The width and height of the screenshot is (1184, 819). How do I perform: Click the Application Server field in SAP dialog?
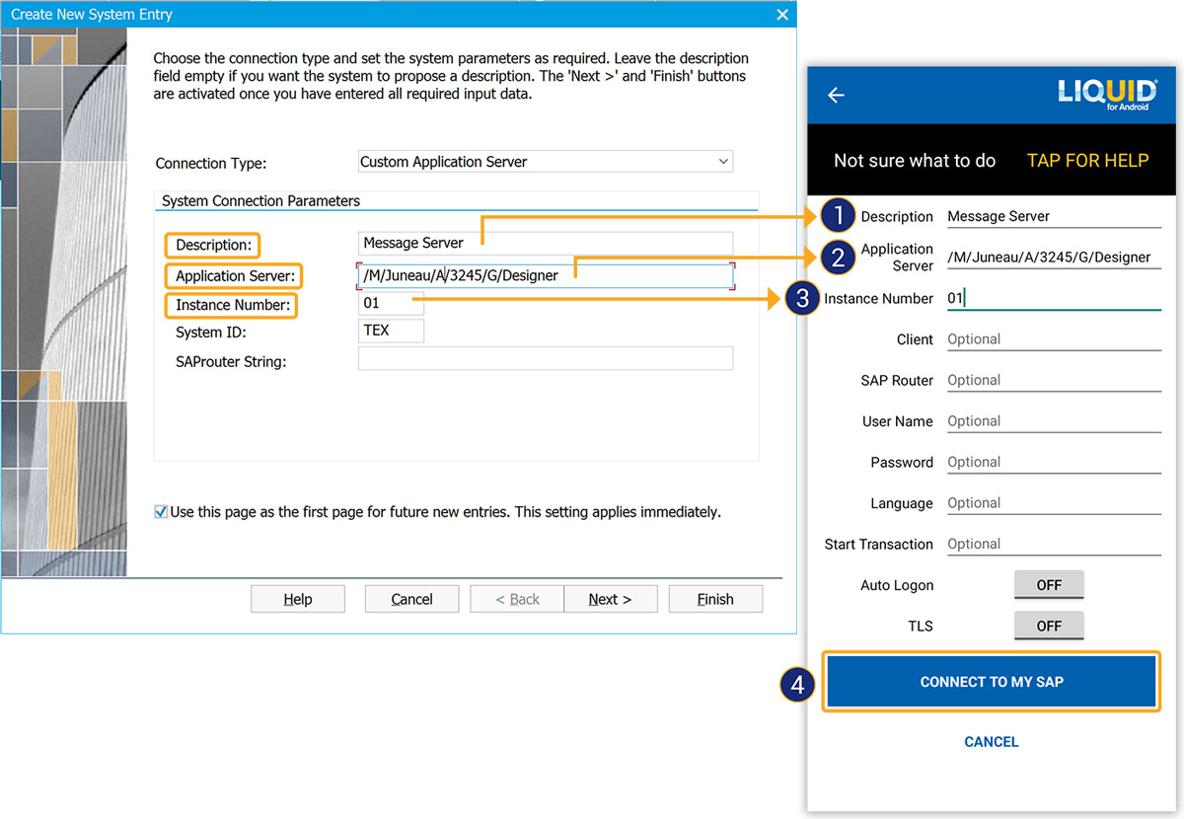[x=545, y=275]
